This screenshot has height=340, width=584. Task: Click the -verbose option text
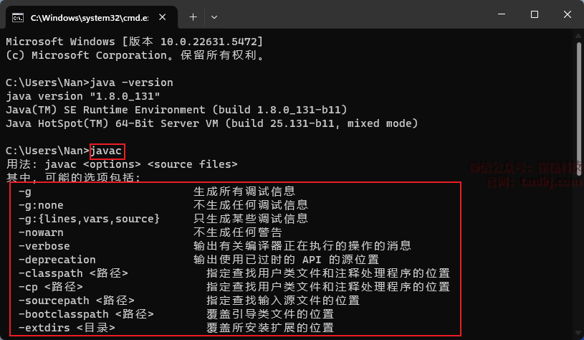coord(44,246)
